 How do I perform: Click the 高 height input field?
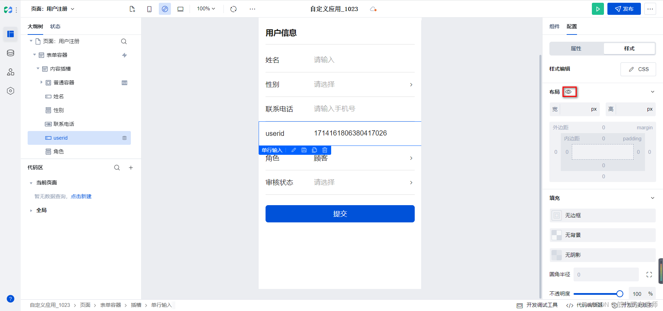click(x=631, y=109)
